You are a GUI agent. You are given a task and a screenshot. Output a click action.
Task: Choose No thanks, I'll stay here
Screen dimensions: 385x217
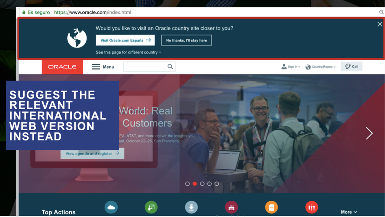click(186, 40)
